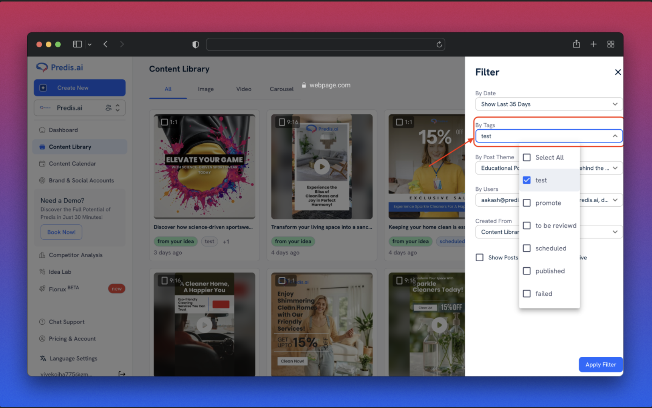Check the failed tag checkbox

click(x=527, y=293)
